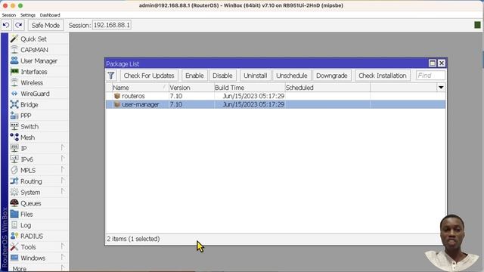This screenshot has width=484, height=272.
Task: Open PPP icon in sidebar
Action: [x=14, y=116]
